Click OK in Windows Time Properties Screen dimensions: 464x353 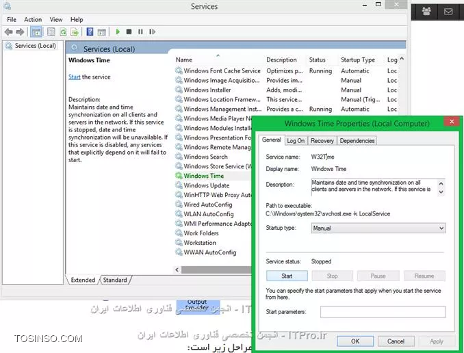(x=355, y=341)
